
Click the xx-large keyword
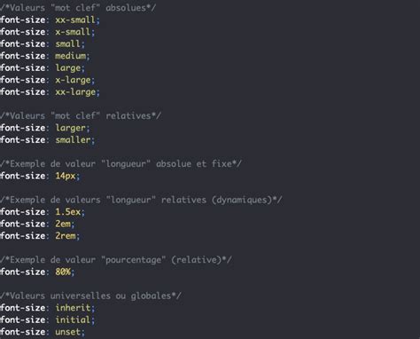pyautogui.click(x=75, y=92)
